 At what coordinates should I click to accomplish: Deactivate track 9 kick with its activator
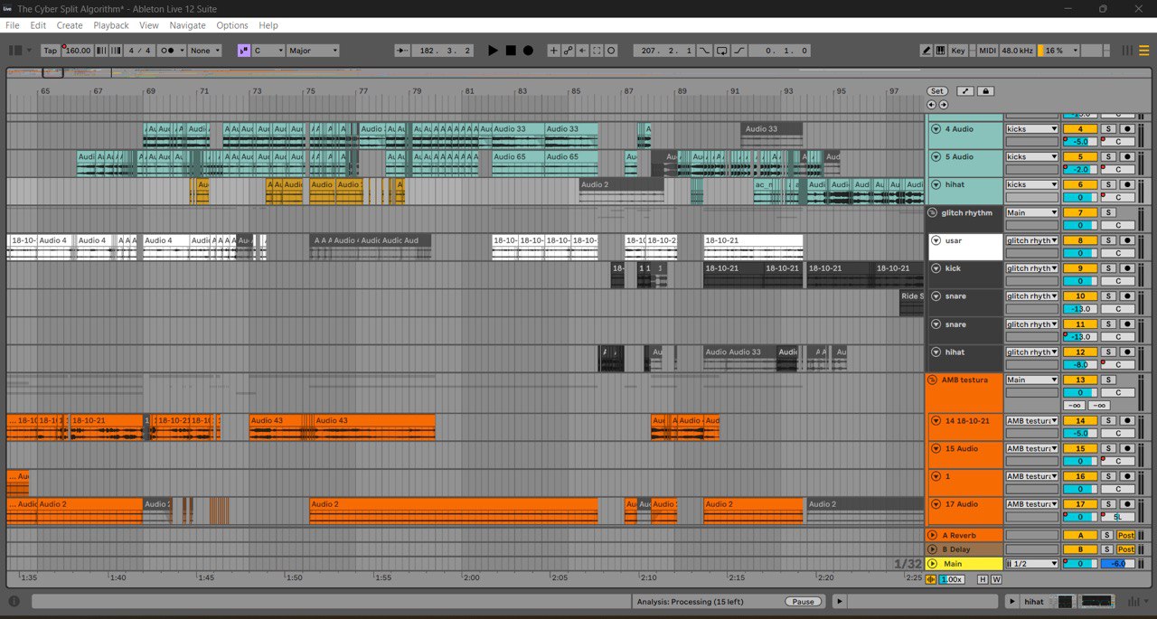pos(1079,268)
